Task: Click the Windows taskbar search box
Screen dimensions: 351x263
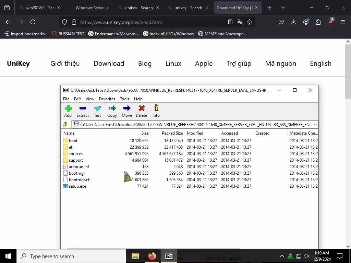Action: click(x=71, y=256)
